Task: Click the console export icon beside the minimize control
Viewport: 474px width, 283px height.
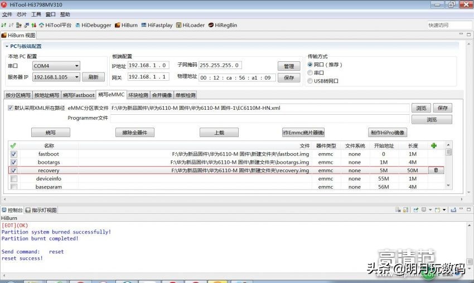Action: (453, 210)
